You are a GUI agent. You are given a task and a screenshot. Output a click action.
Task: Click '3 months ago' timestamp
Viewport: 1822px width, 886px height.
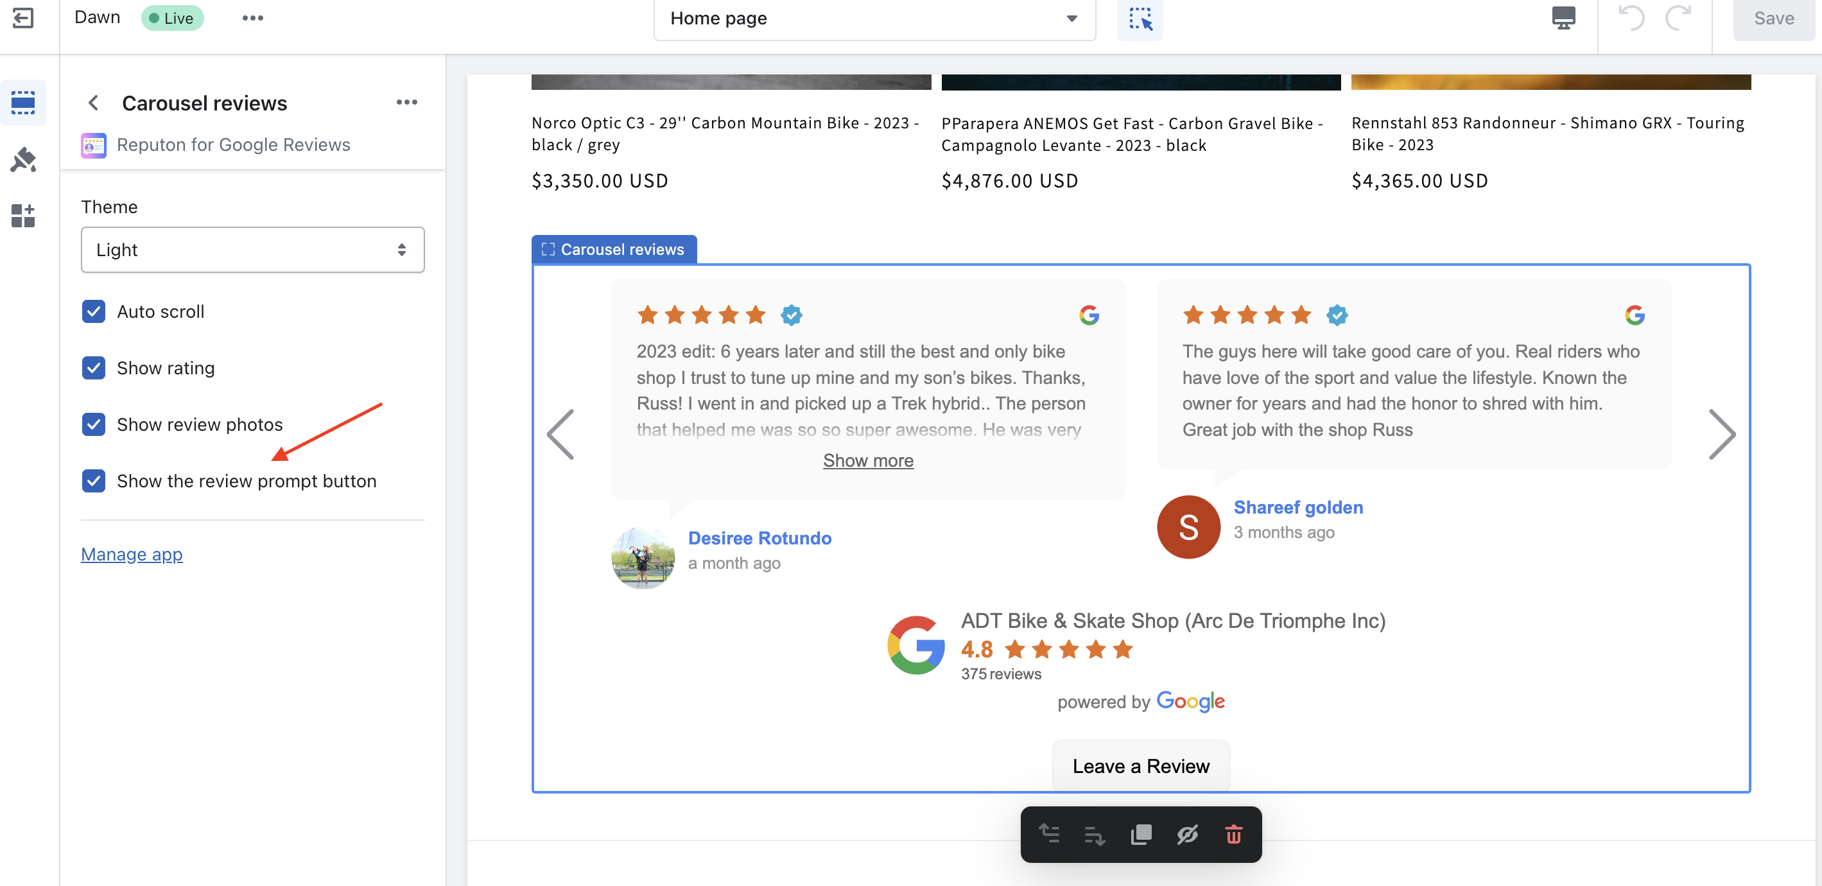[1284, 532]
